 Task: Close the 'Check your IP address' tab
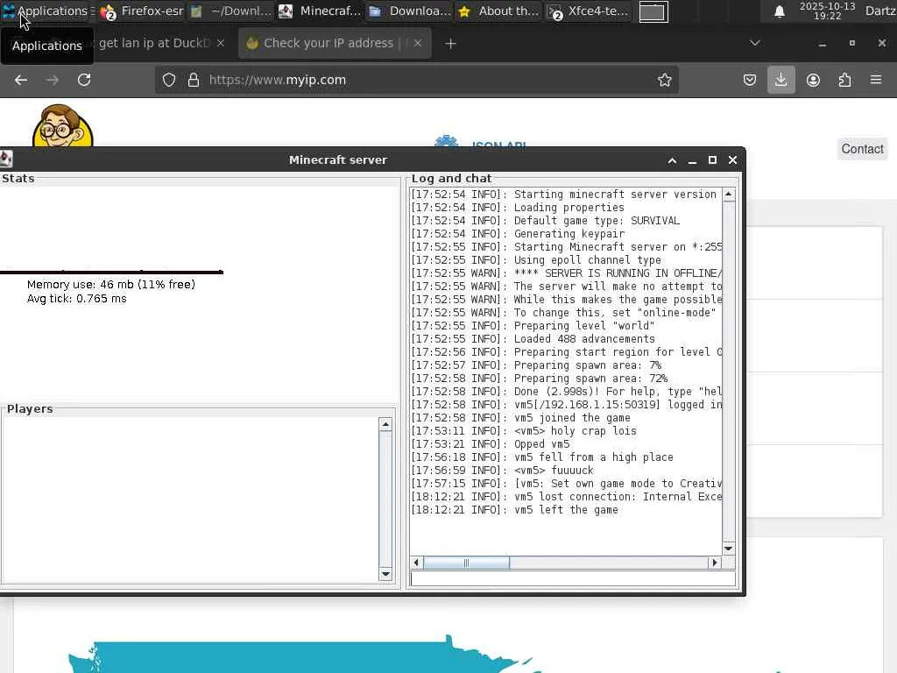point(418,43)
